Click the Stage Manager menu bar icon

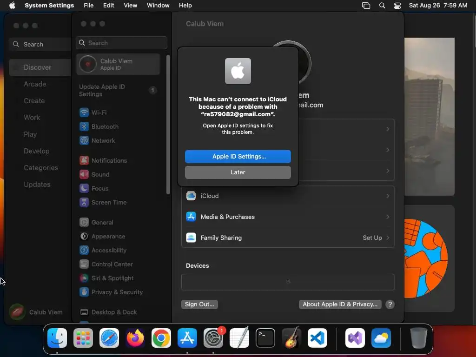[366, 5]
